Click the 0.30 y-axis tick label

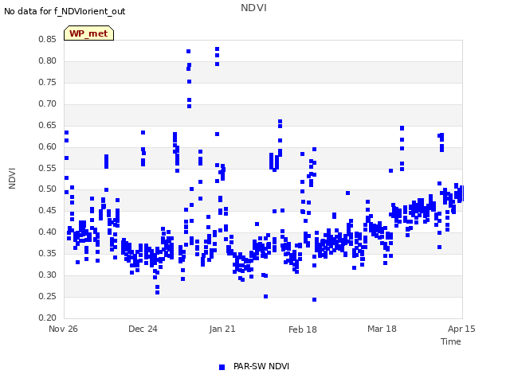[x=47, y=275]
